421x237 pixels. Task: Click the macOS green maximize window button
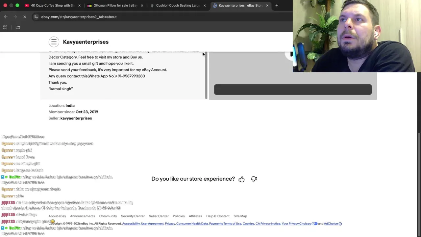(x=17, y=5)
